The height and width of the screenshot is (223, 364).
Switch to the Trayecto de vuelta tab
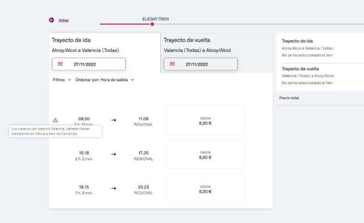point(216,53)
